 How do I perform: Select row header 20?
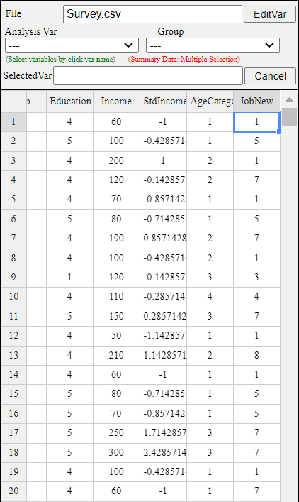coord(13,491)
